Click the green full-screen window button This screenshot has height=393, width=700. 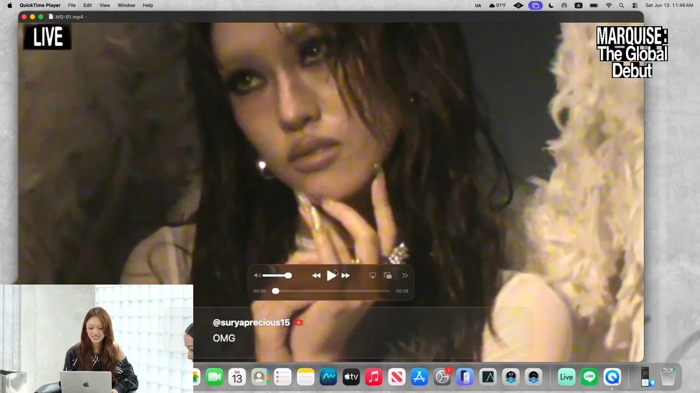pyautogui.click(x=41, y=17)
